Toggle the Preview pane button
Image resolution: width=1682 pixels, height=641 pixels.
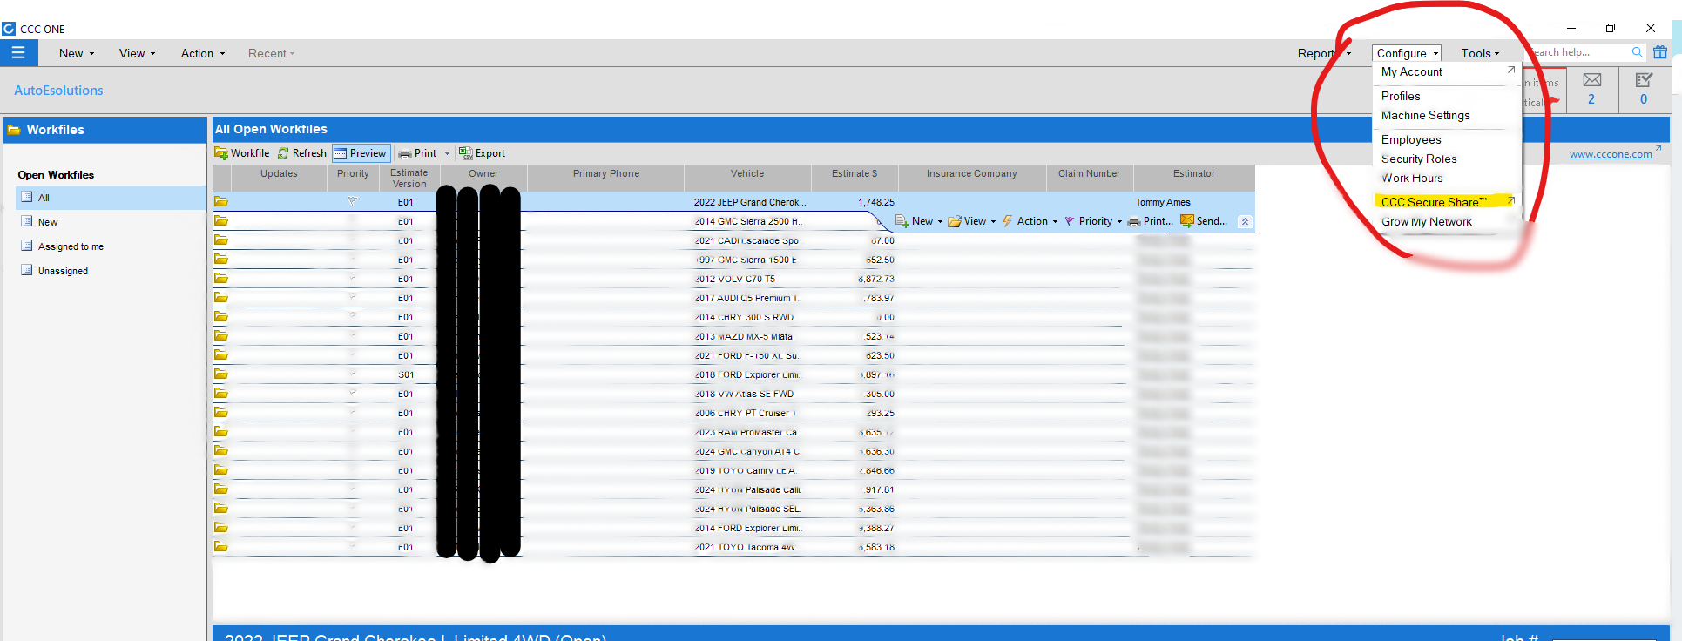[361, 153]
